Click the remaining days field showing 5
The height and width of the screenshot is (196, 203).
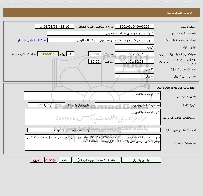coord(70,54)
